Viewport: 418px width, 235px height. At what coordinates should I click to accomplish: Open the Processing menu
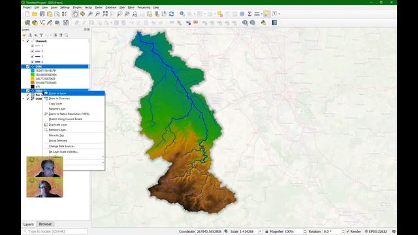[x=144, y=7]
